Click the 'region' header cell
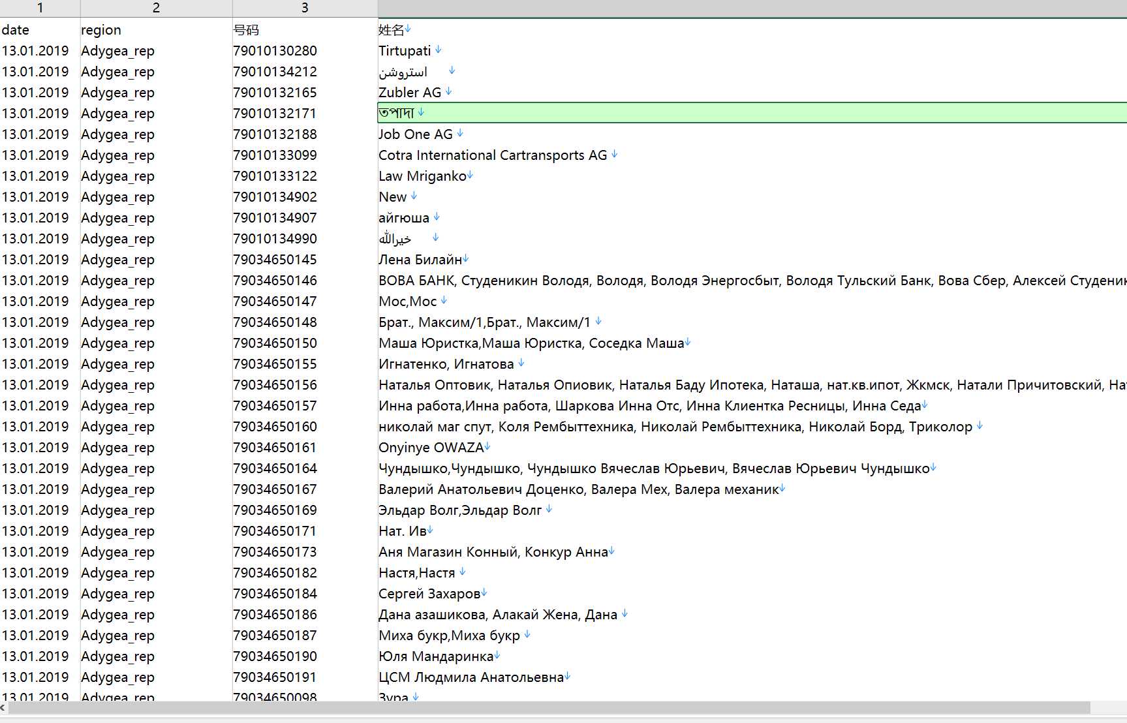Screen dimensions: 1127x723 point(156,30)
